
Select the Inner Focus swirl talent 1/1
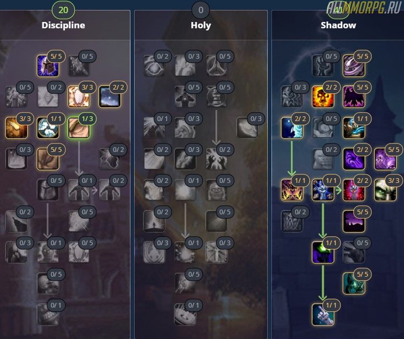[x=48, y=128]
